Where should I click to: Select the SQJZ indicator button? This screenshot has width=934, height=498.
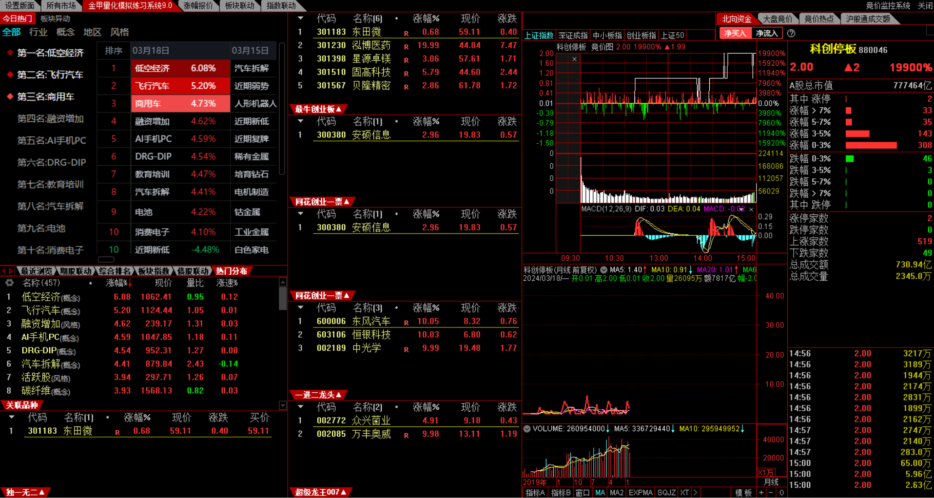(x=666, y=493)
